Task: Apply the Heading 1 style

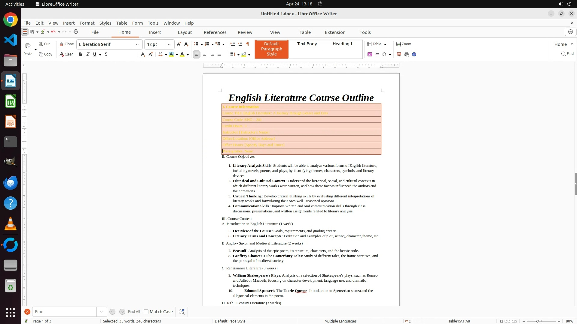Action: pyautogui.click(x=342, y=44)
